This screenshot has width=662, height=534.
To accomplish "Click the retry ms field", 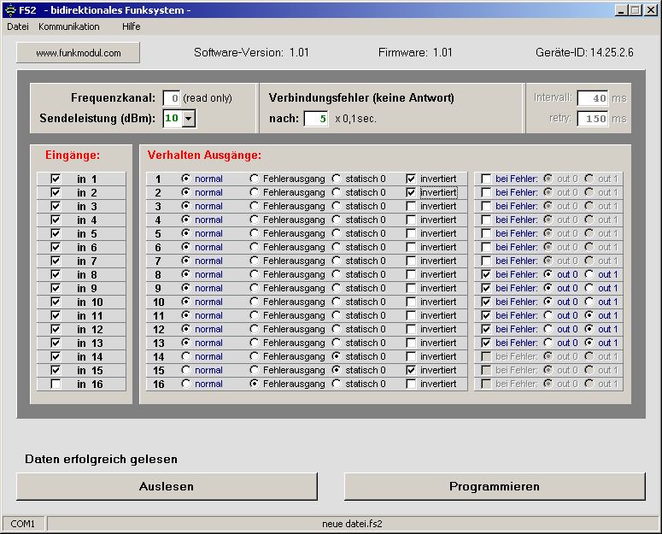I will pos(593,119).
